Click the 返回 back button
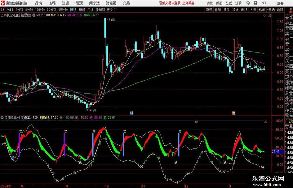This screenshot has width=293, height=188. (x=280, y=10)
